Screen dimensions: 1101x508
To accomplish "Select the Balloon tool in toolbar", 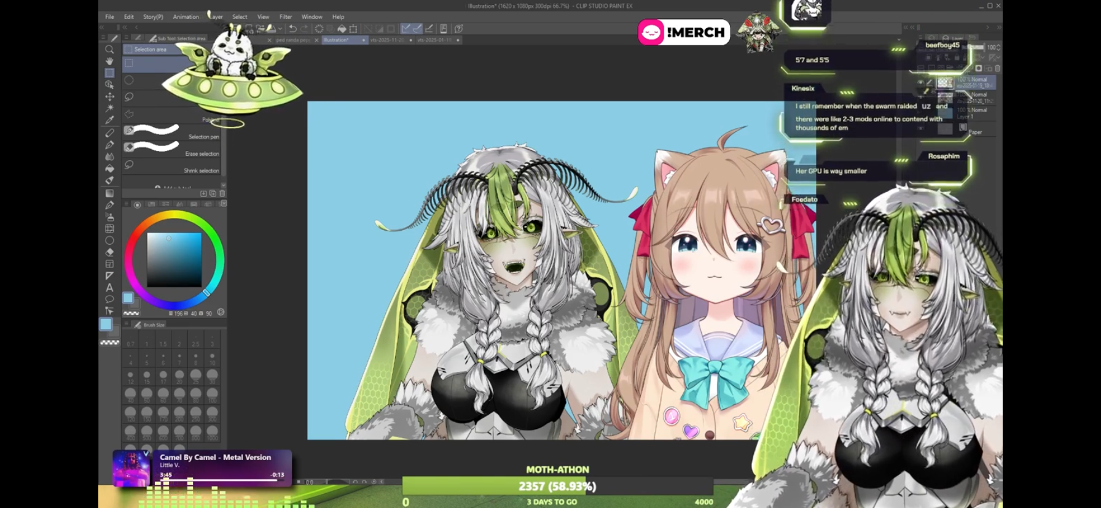I will point(109,299).
